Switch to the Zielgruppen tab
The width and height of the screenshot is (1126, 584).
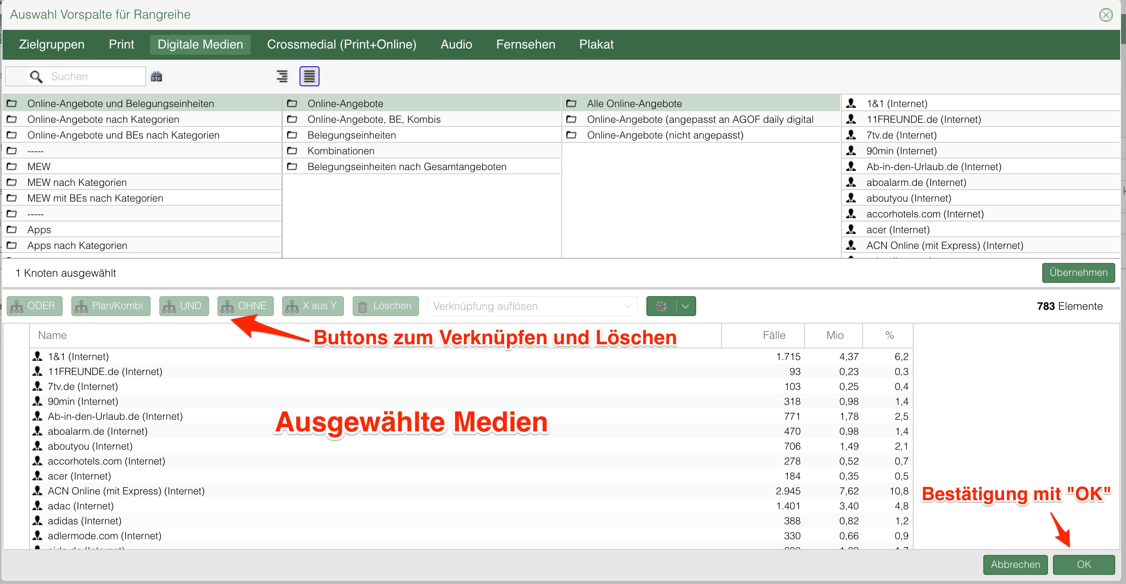click(51, 44)
